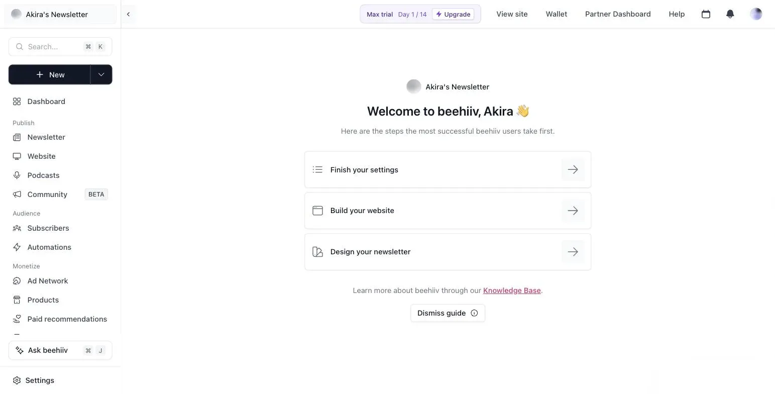Click arrow icon on Design your newsletter
The width and height of the screenshot is (775, 394).
tap(573, 252)
